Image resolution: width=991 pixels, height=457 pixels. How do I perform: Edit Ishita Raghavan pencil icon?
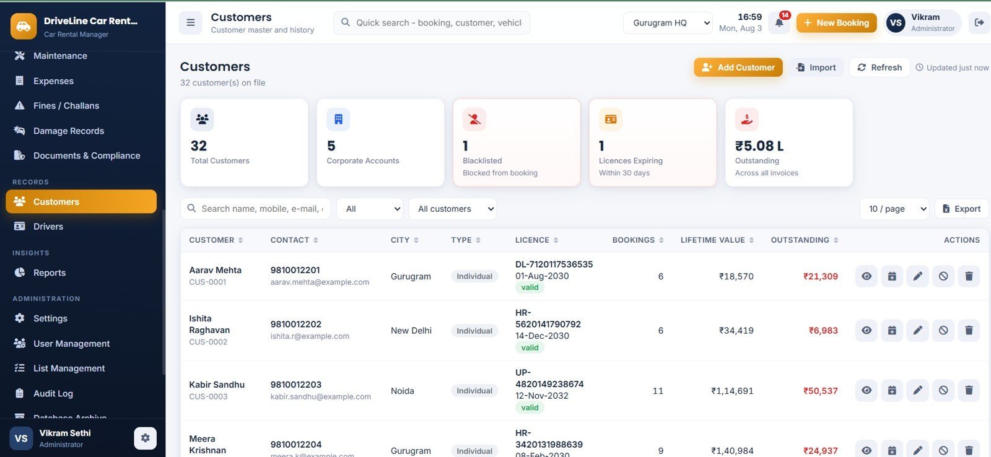pos(918,331)
